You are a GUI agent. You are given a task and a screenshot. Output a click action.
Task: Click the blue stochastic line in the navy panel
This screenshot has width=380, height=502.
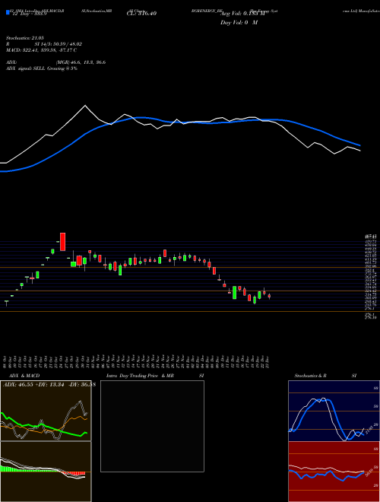point(326,419)
